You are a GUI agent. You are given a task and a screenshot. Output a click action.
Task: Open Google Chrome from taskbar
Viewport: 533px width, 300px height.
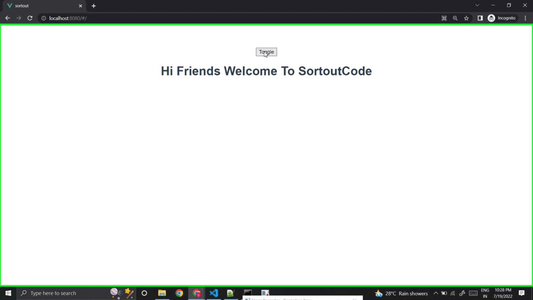pyautogui.click(x=179, y=293)
